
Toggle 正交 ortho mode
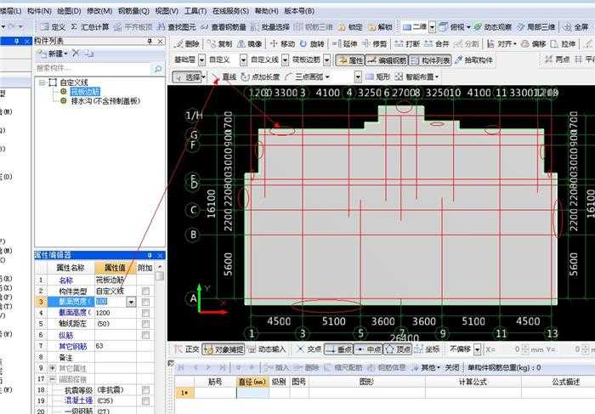click(x=186, y=349)
